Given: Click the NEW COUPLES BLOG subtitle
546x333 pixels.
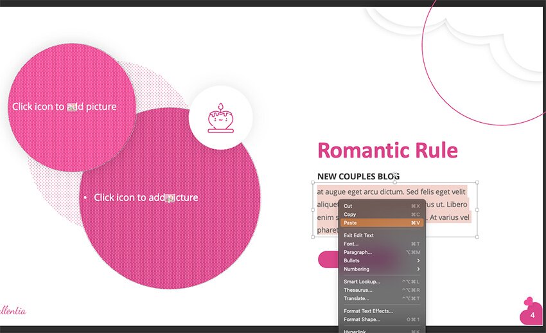Looking at the screenshot, I should 358,176.
